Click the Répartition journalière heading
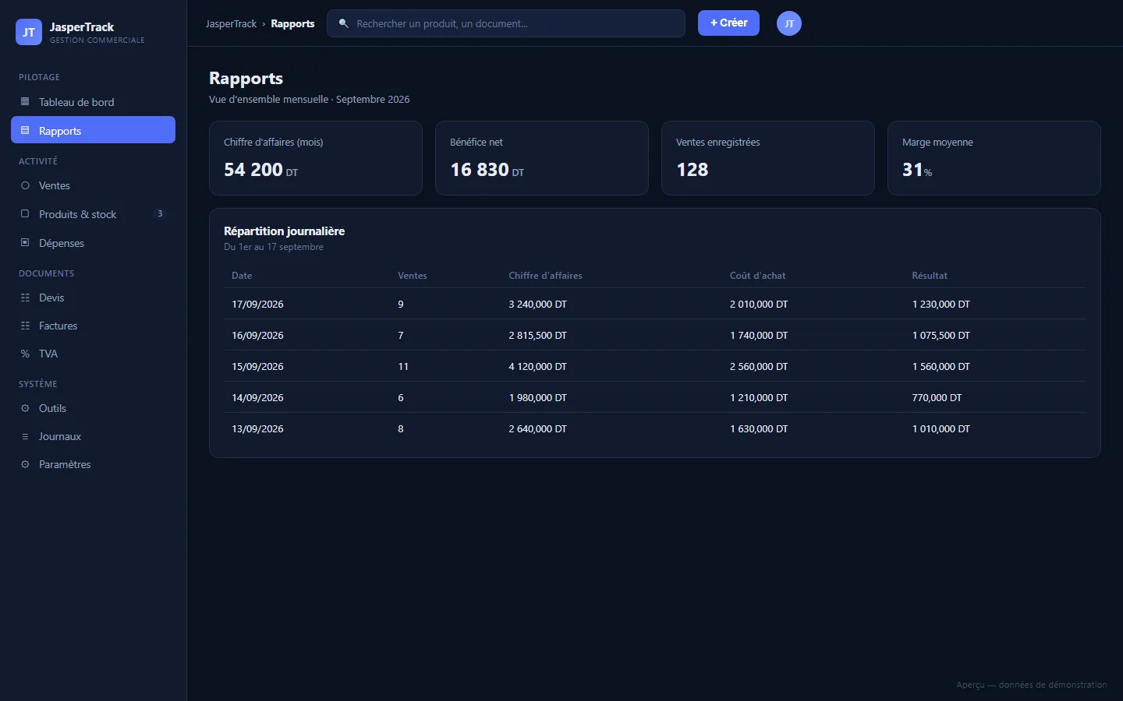Screen dimensions: 1123x701 tap(284, 231)
